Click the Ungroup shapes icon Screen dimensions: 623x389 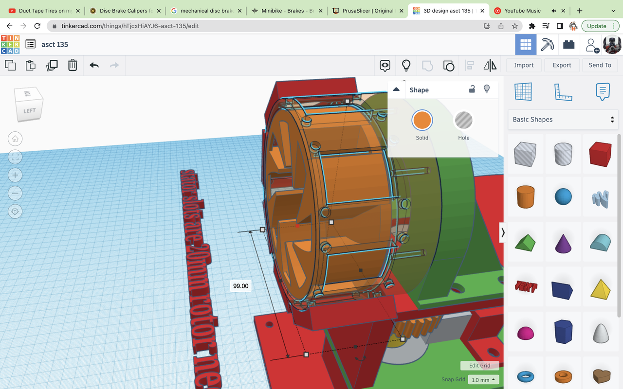(449, 65)
